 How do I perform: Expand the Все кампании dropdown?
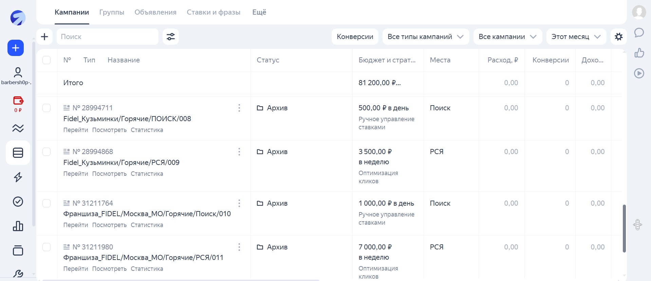point(508,37)
